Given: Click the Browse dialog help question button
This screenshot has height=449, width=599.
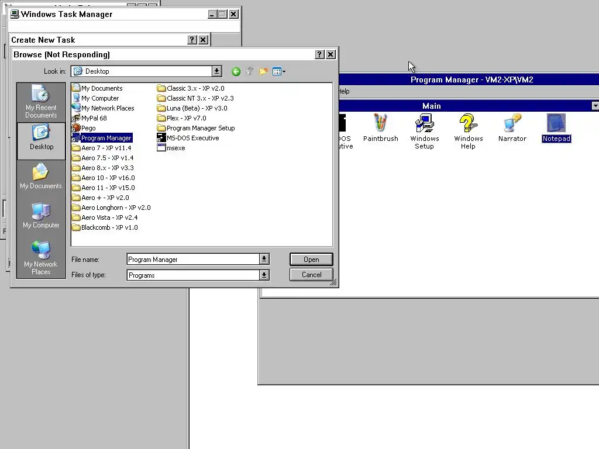Looking at the screenshot, I should [319, 54].
